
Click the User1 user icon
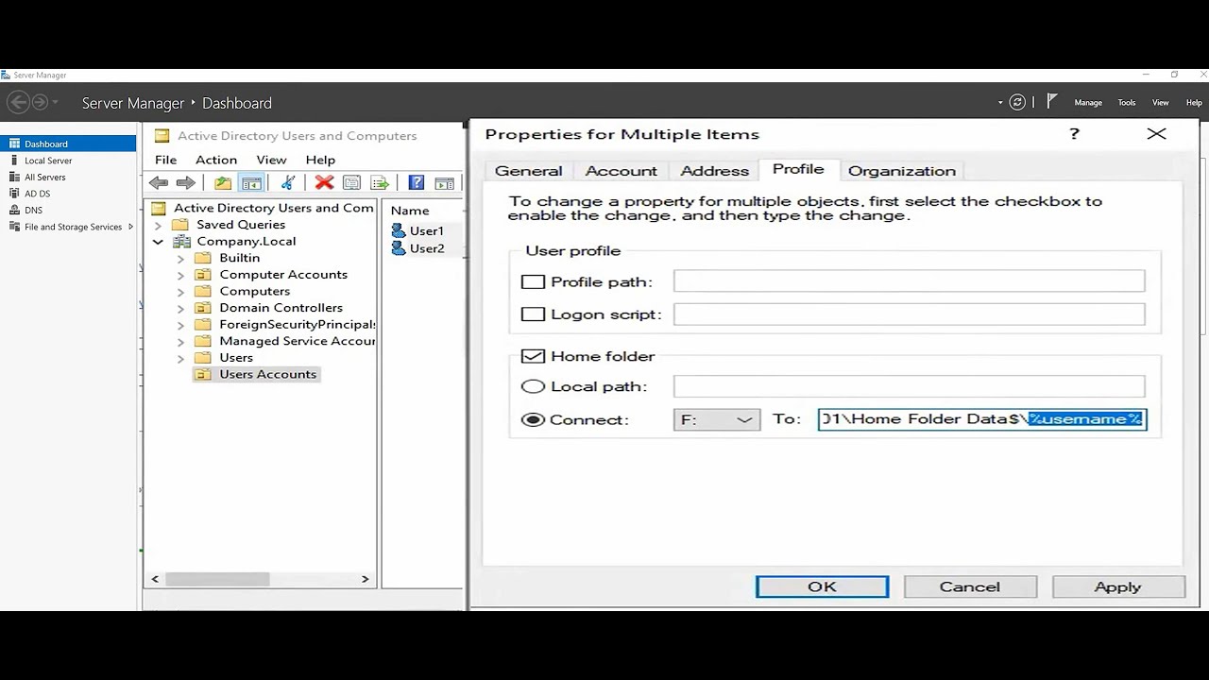point(399,230)
